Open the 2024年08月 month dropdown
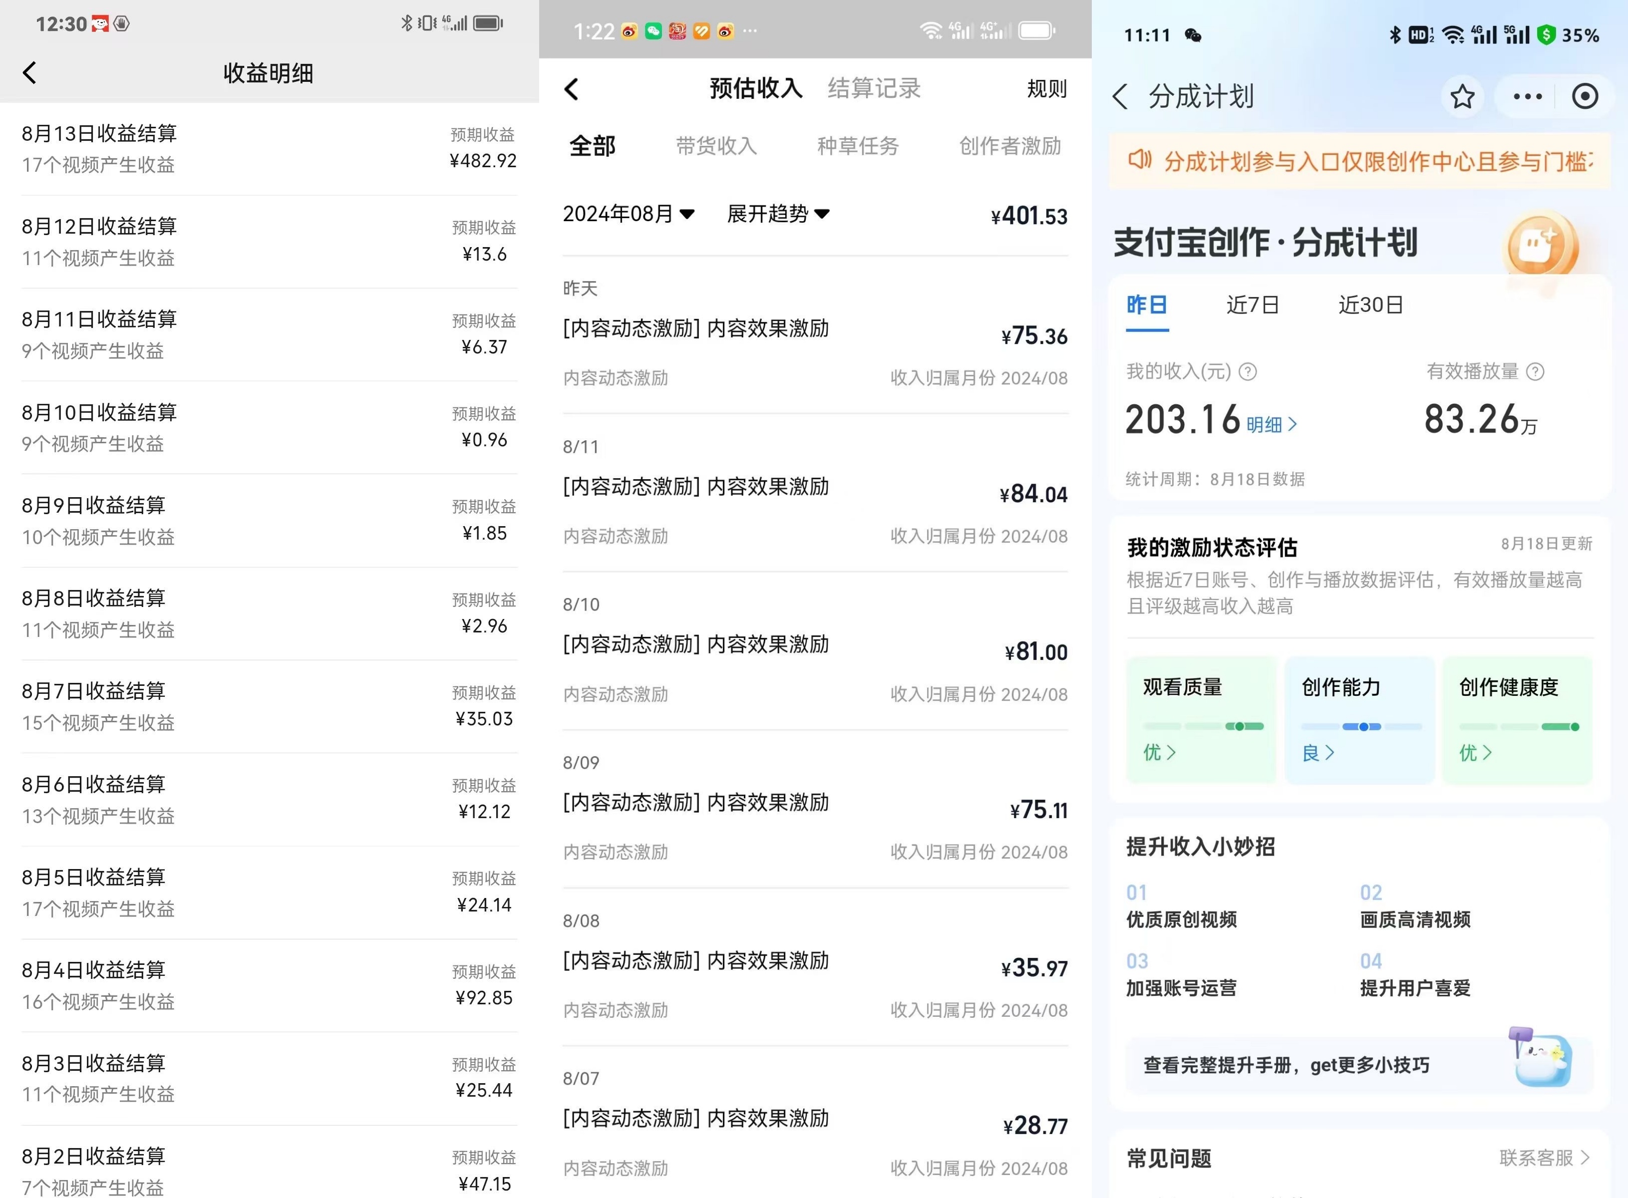 coord(629,214)
